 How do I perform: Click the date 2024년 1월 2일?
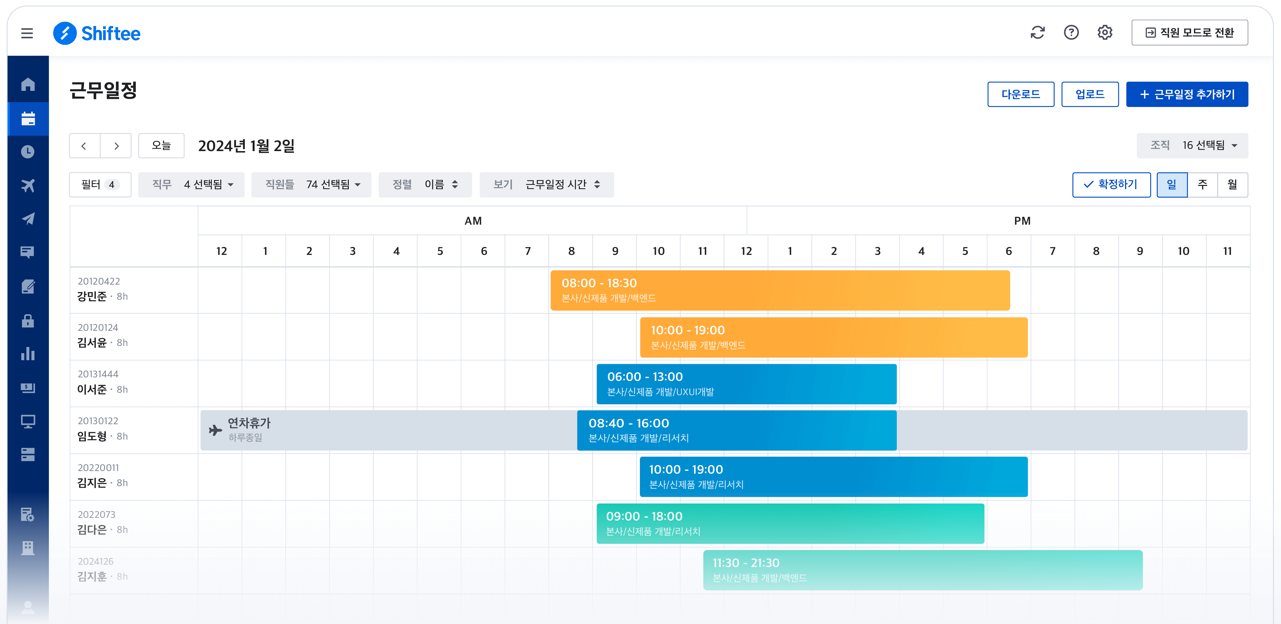pos(246,146)
